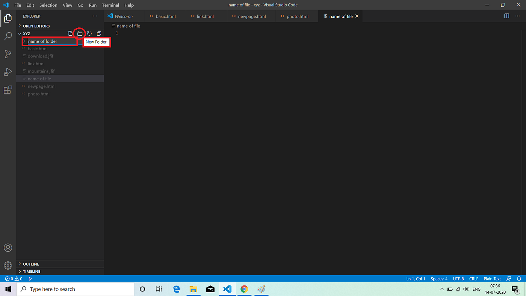526x296 pixels.
Task: Open the Extensions view
Action: coord(8,90)
